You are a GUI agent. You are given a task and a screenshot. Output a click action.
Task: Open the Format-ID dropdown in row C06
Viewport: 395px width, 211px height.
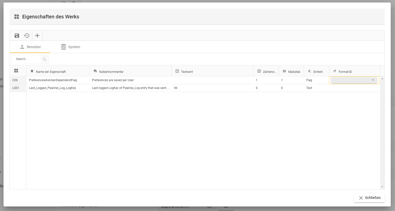tap(373, 80)
